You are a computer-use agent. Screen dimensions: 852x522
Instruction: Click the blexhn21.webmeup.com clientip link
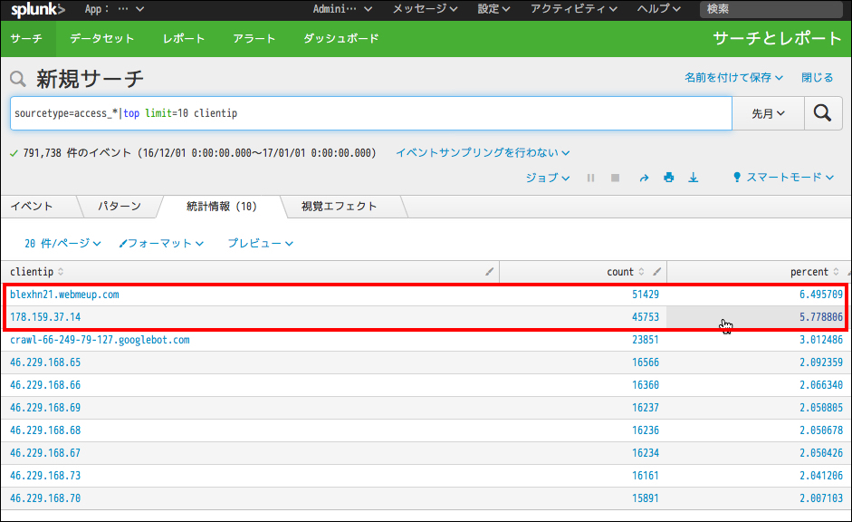pyautogui.click(x=64, y=295)
